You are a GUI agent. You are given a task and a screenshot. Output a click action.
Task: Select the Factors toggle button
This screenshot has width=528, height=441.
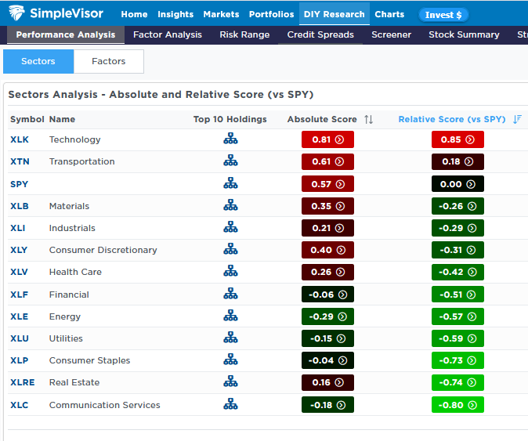[x=108, y=61]
